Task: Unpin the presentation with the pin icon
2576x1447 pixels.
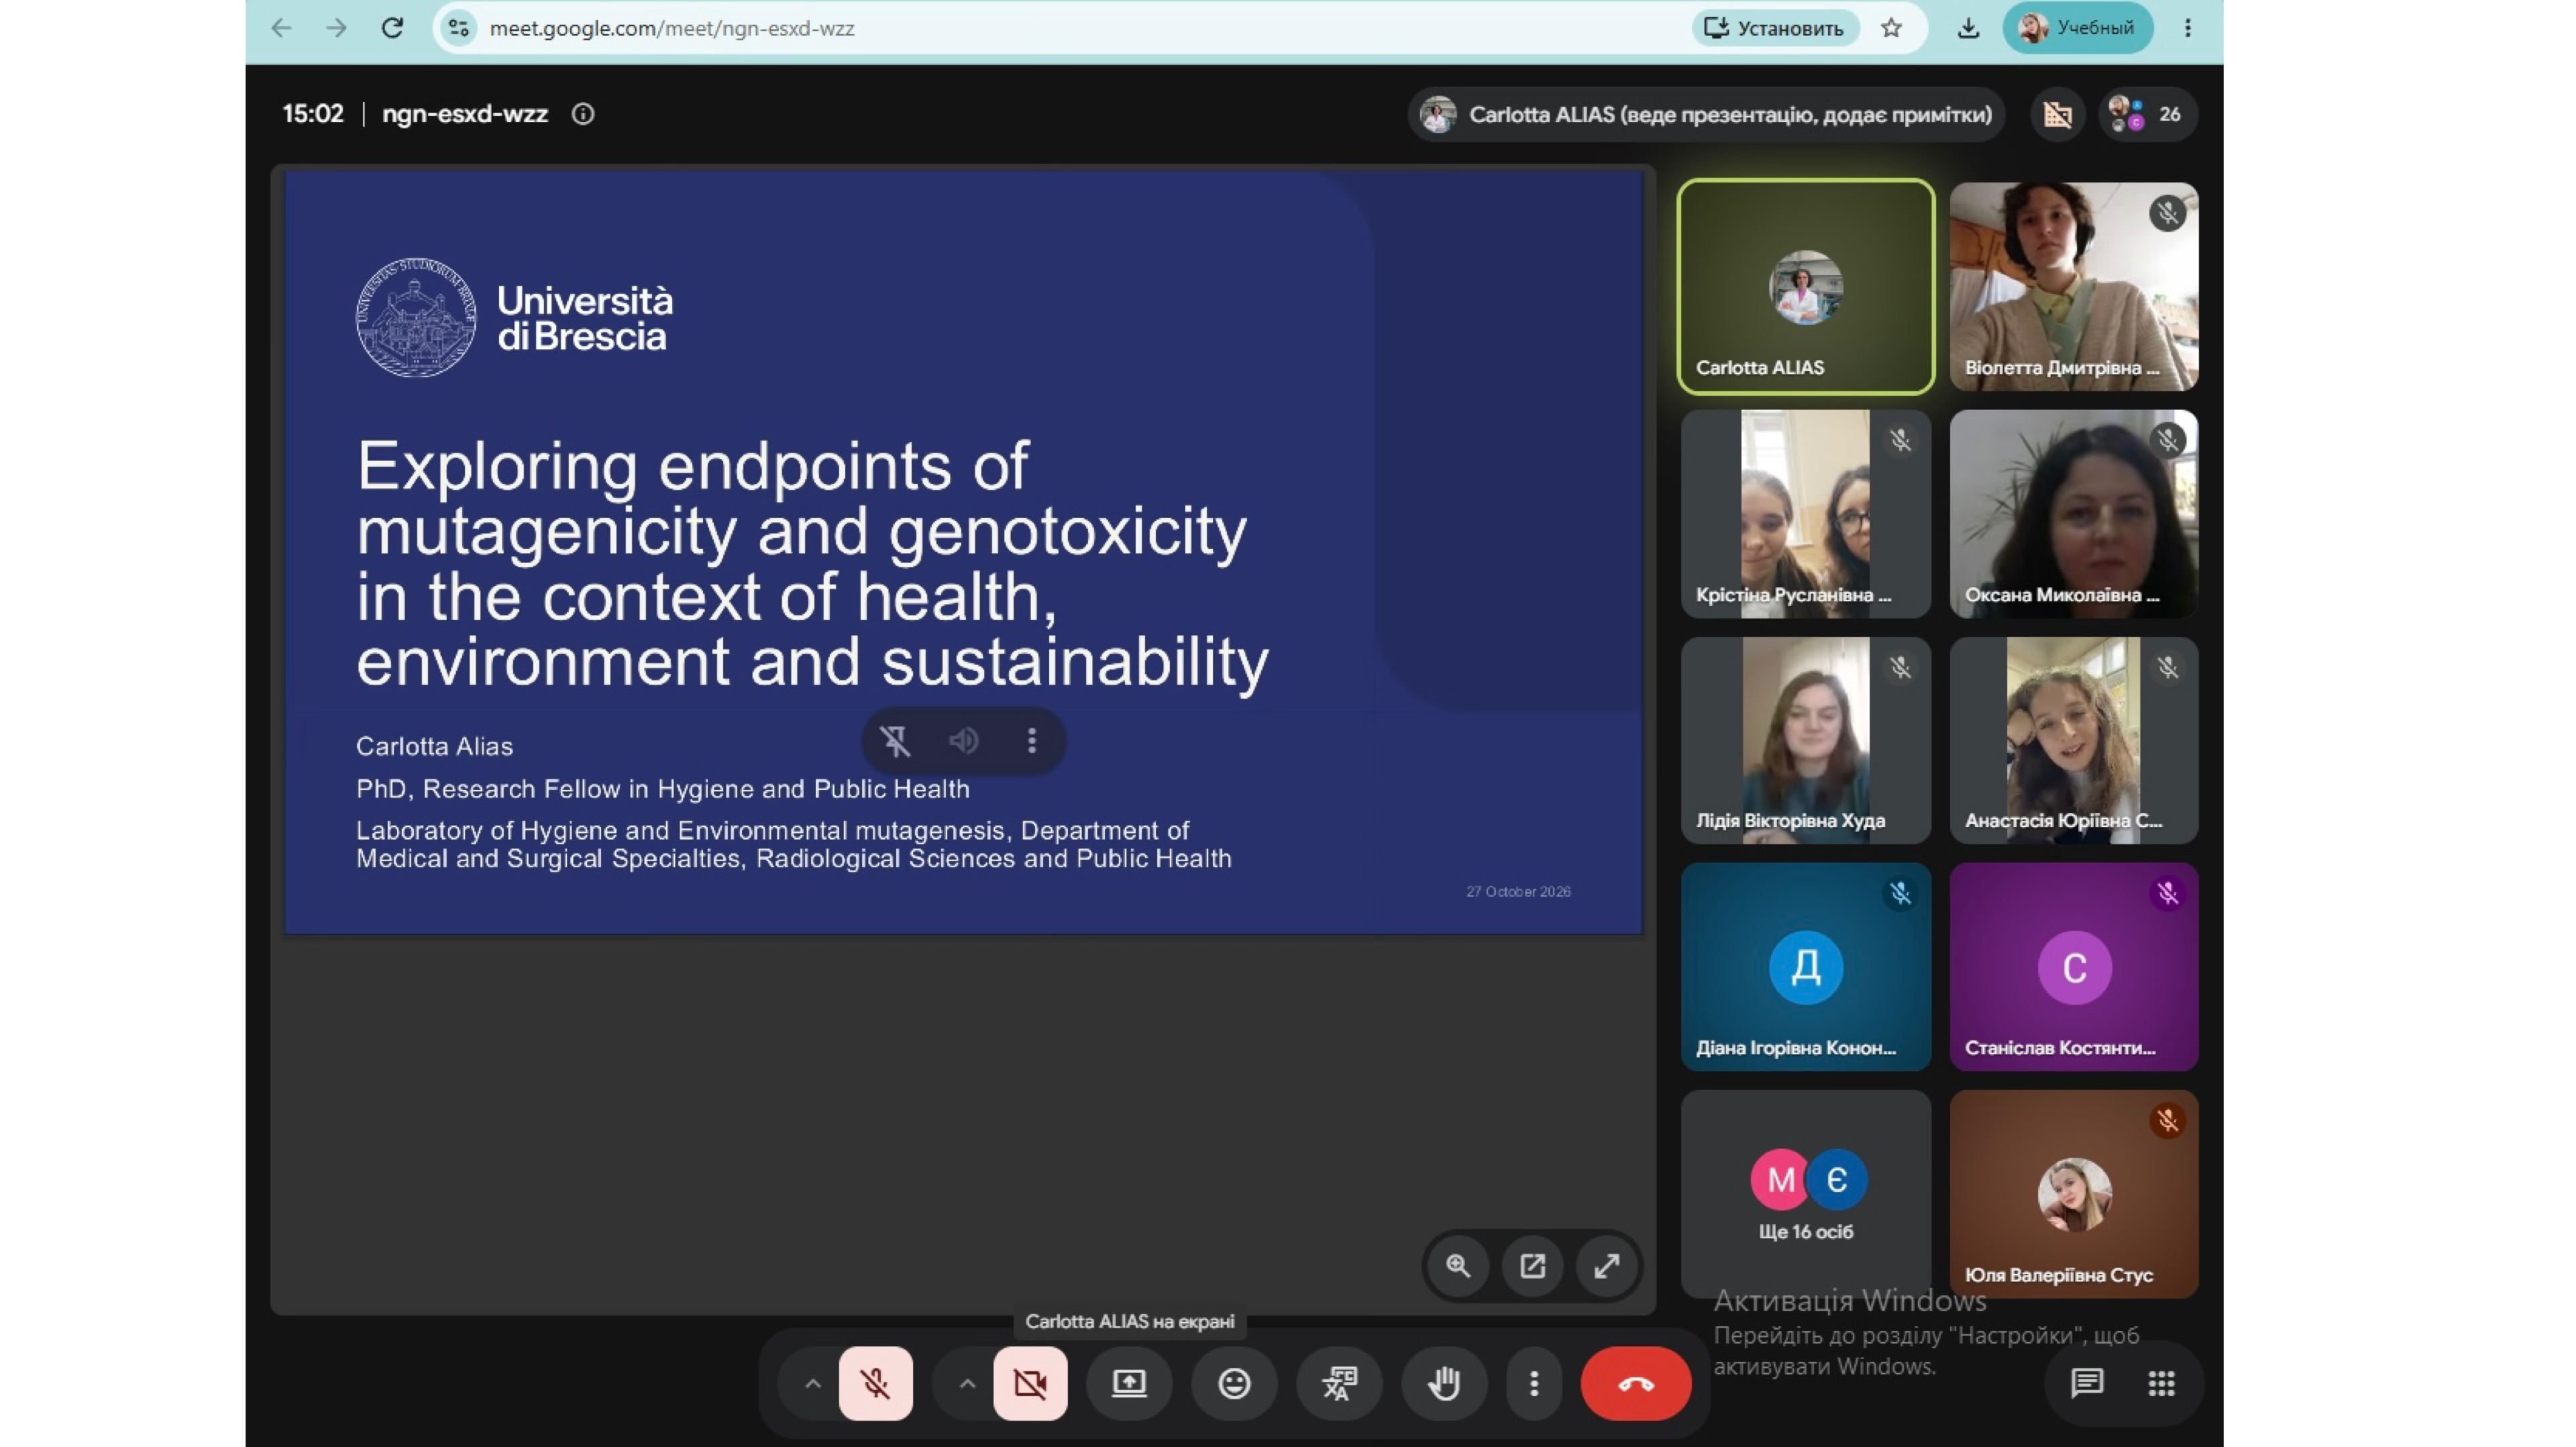Action: [895, 740]
